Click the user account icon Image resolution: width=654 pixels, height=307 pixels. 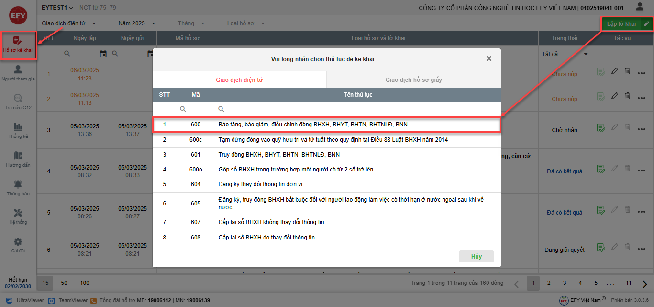tap(640, 7)
